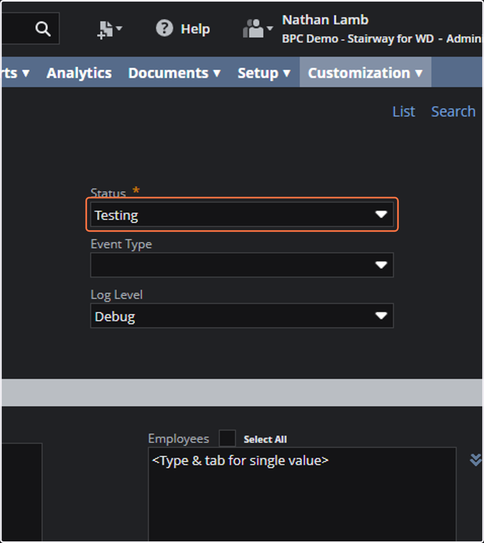Open the create new document icon

[109, 29]
